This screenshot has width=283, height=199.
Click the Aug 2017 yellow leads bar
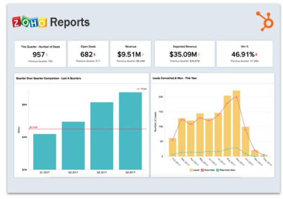point(227,126)
